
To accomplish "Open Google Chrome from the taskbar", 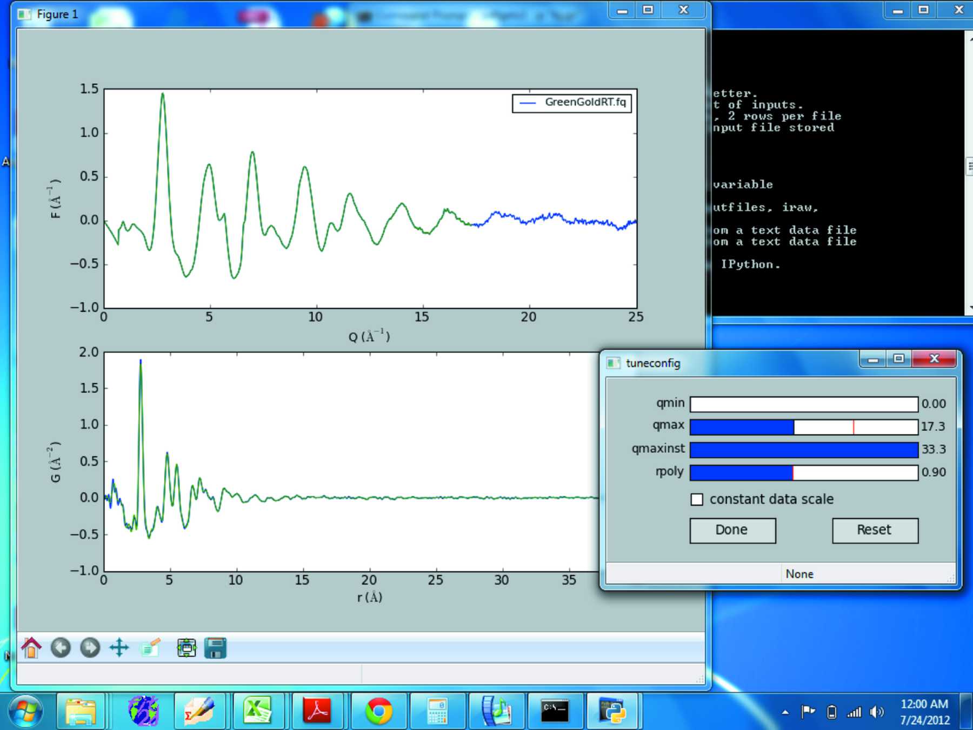I will pyautogui.click(x=378, y=711).
